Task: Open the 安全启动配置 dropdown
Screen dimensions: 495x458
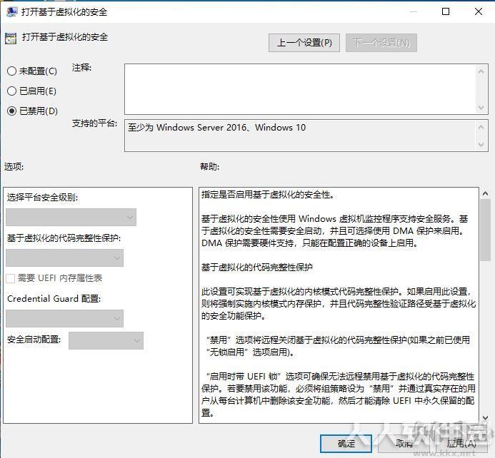Action: [x=106, y=340]
